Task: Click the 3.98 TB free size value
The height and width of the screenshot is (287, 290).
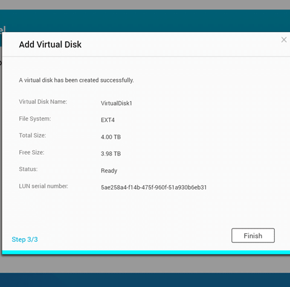Action: pos(111,154)
